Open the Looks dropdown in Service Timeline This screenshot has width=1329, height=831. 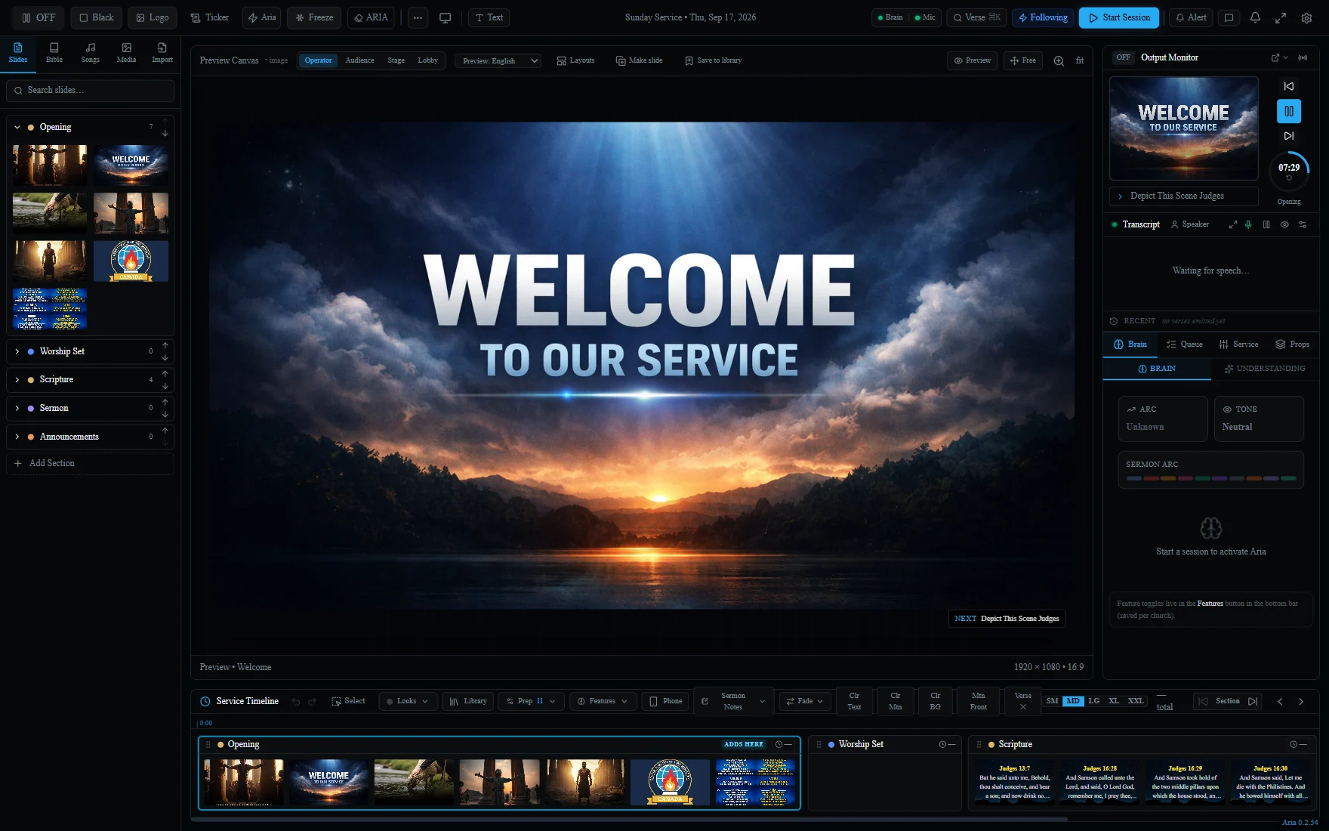408,701
